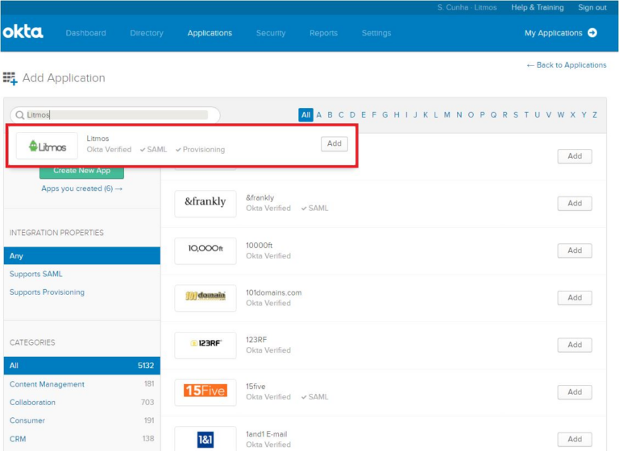Click the &frankly logo thumbnail

coord(206,203)
